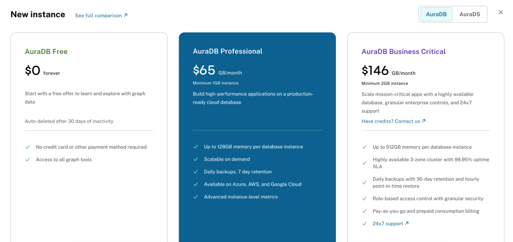Click checkmark beside Up to 512GB memory
Viewport: 513px width, 242px height.
[x=364, y=147]
